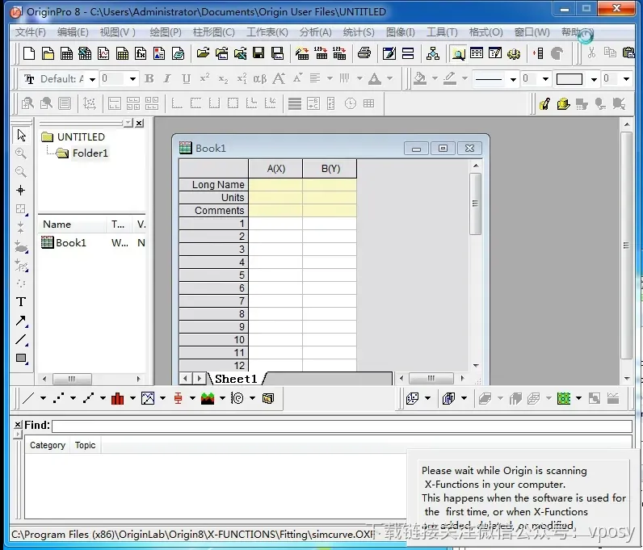Open the 文件(F) menu
This screenshot has height=550, width=643.
click(x=30, y=32)
